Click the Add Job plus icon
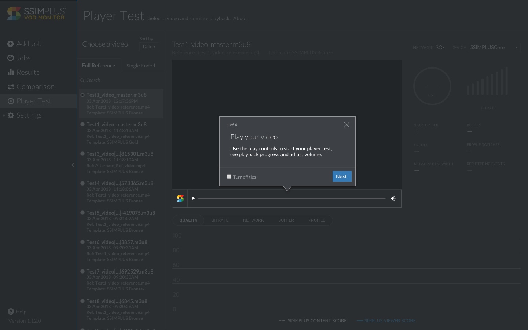The width and height of the screenshot is (528, 330). pyautogui.click(x=11, y=44)
